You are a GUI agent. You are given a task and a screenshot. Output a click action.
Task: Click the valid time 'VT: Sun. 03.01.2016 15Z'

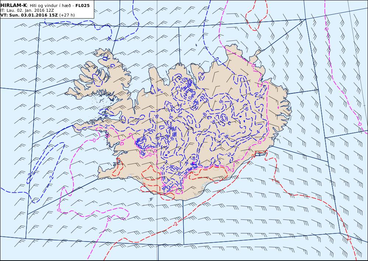29,15
